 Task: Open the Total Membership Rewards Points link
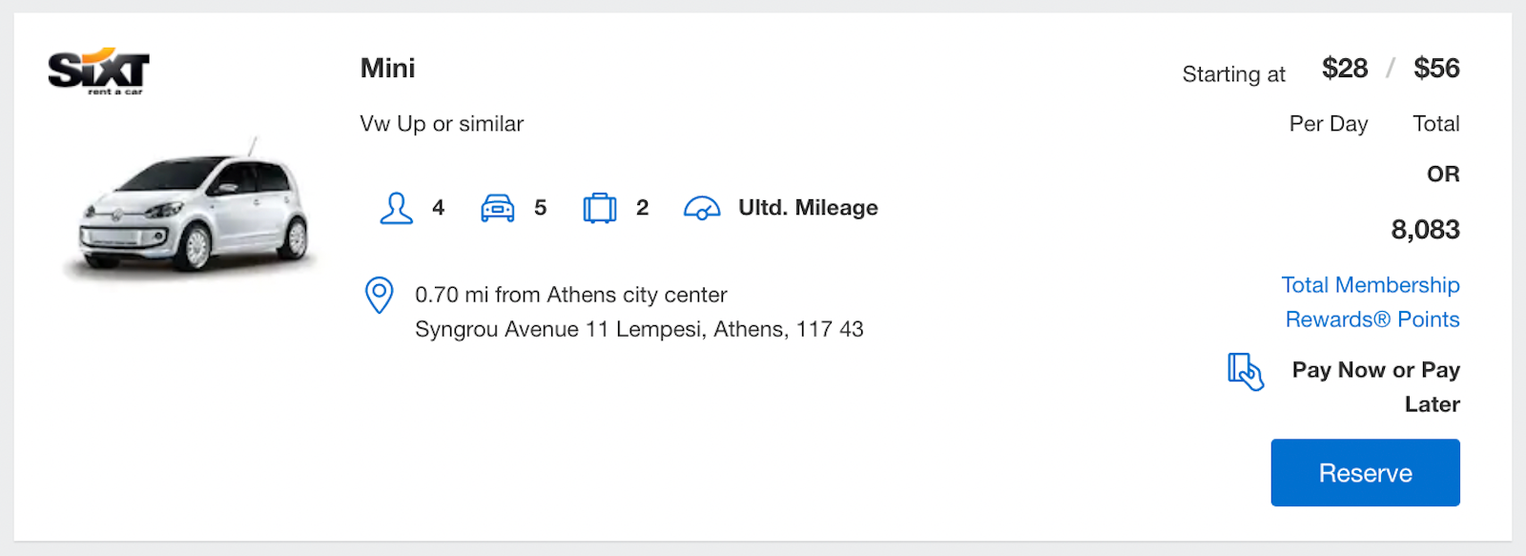[1371, 301]
